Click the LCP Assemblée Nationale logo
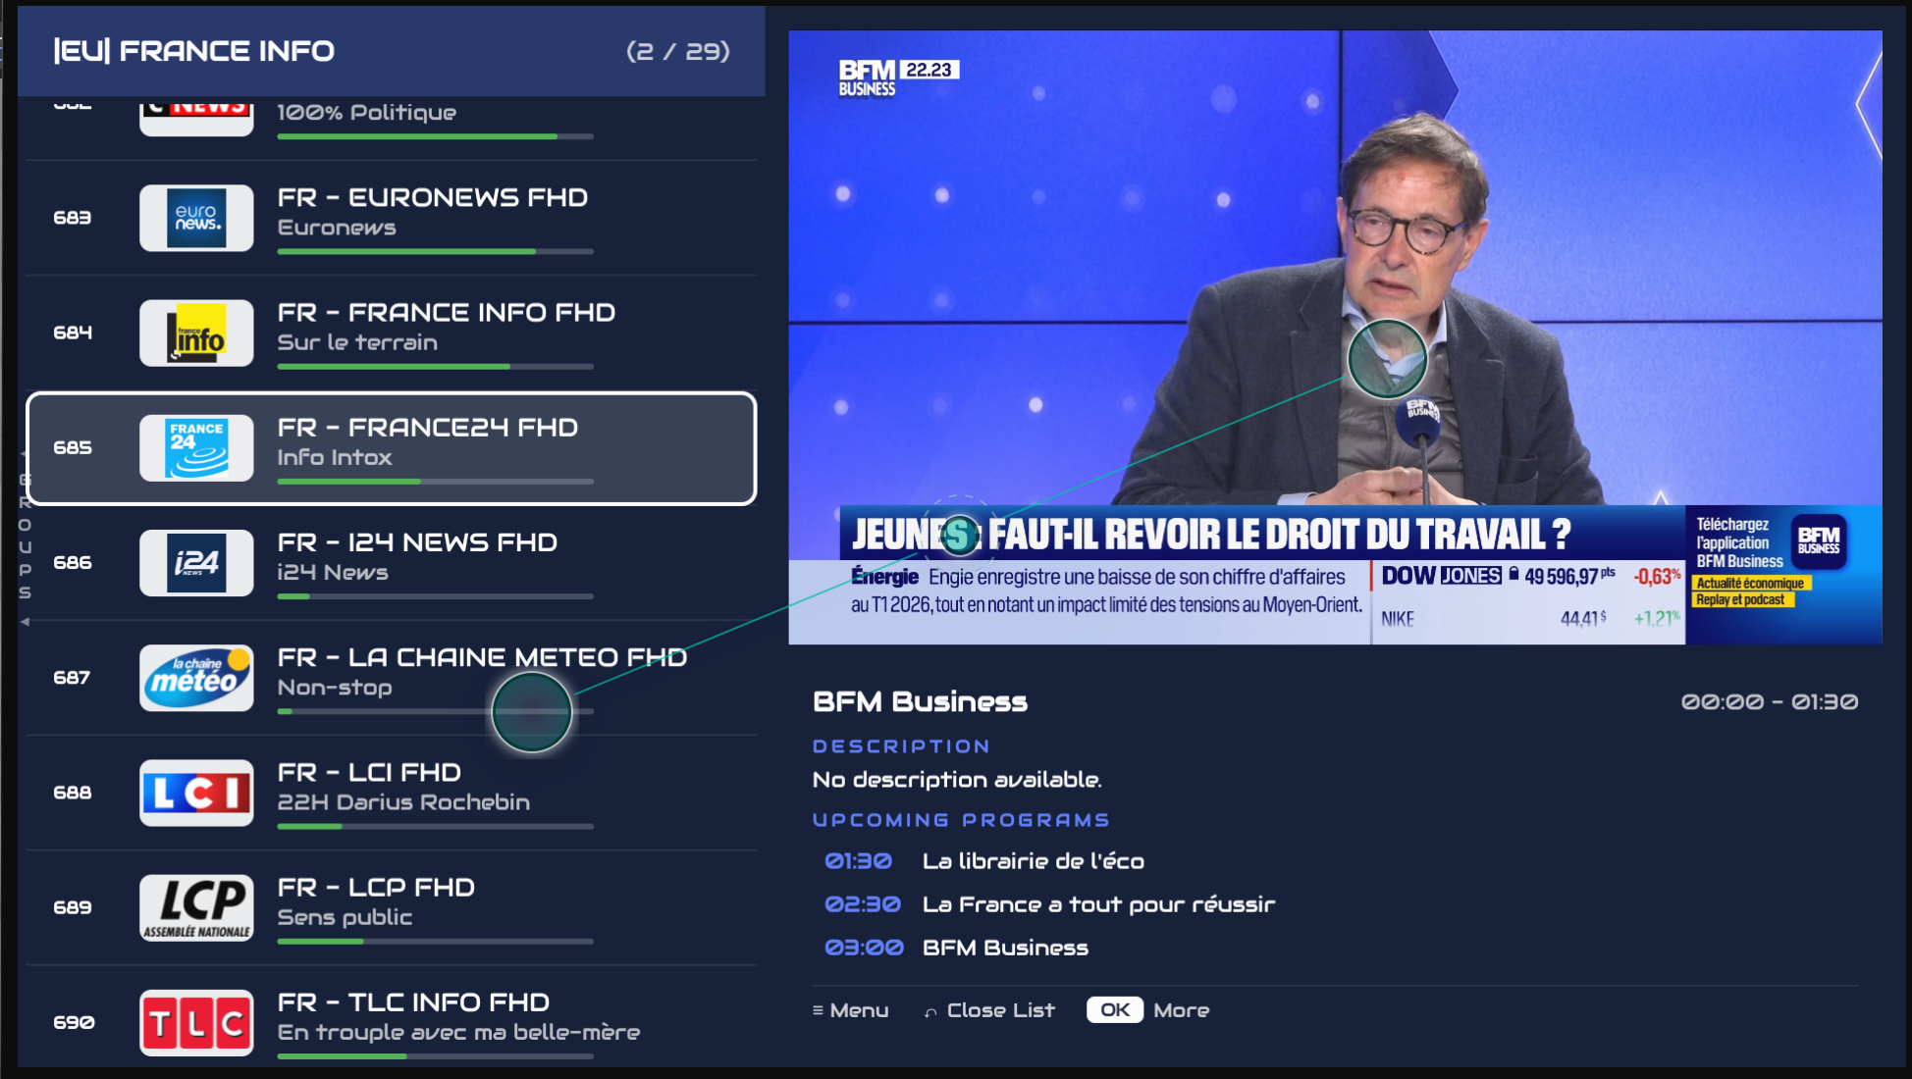Viewport: 1912px width, 1079px height. pos(196,907)
